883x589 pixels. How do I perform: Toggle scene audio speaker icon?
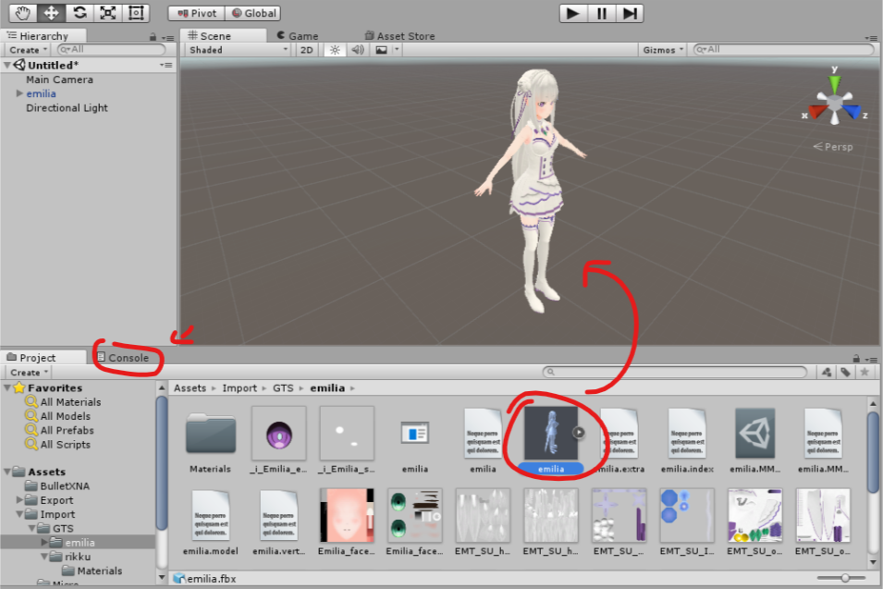point(358,50)
